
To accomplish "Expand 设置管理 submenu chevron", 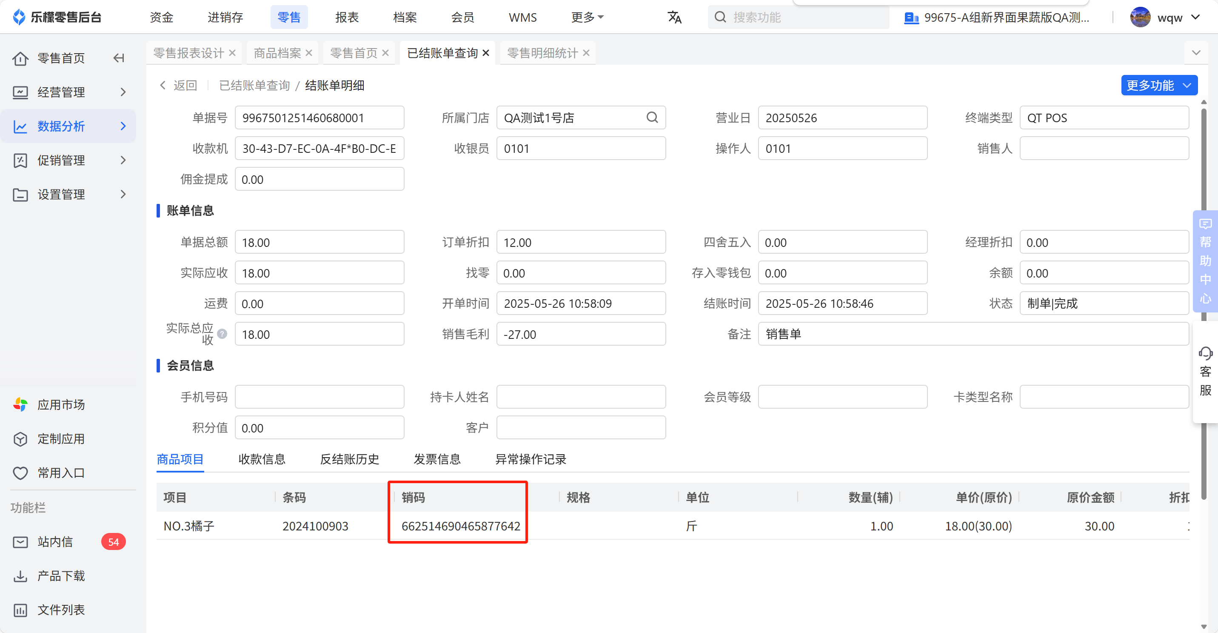I will (x=123, y=195).
